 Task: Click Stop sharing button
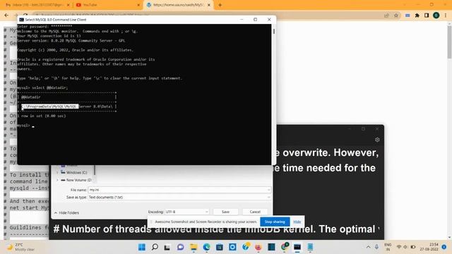coord(275,222)
